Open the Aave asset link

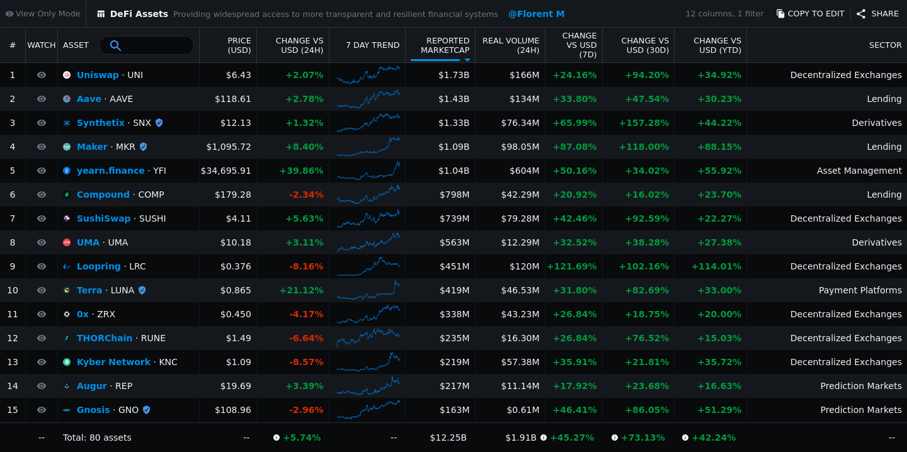point(89,99)
